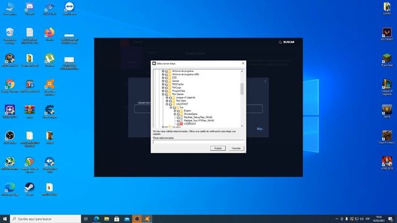The image size is (397, 223).
Task: Select the Manifest_NonUFSFiles_Win64 file row
Action: coord(198,121)
